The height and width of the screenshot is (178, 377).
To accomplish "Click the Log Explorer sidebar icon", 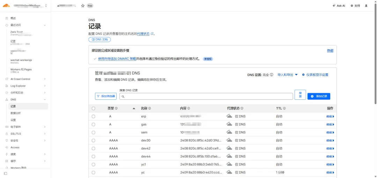I will point(7,86).
